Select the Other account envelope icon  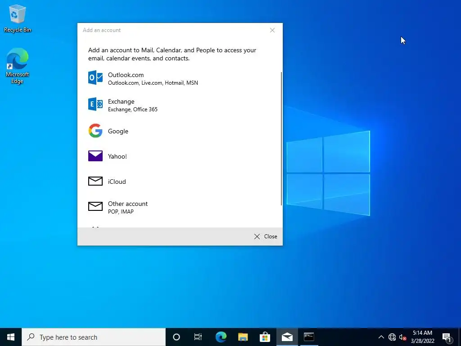point(95,206)
